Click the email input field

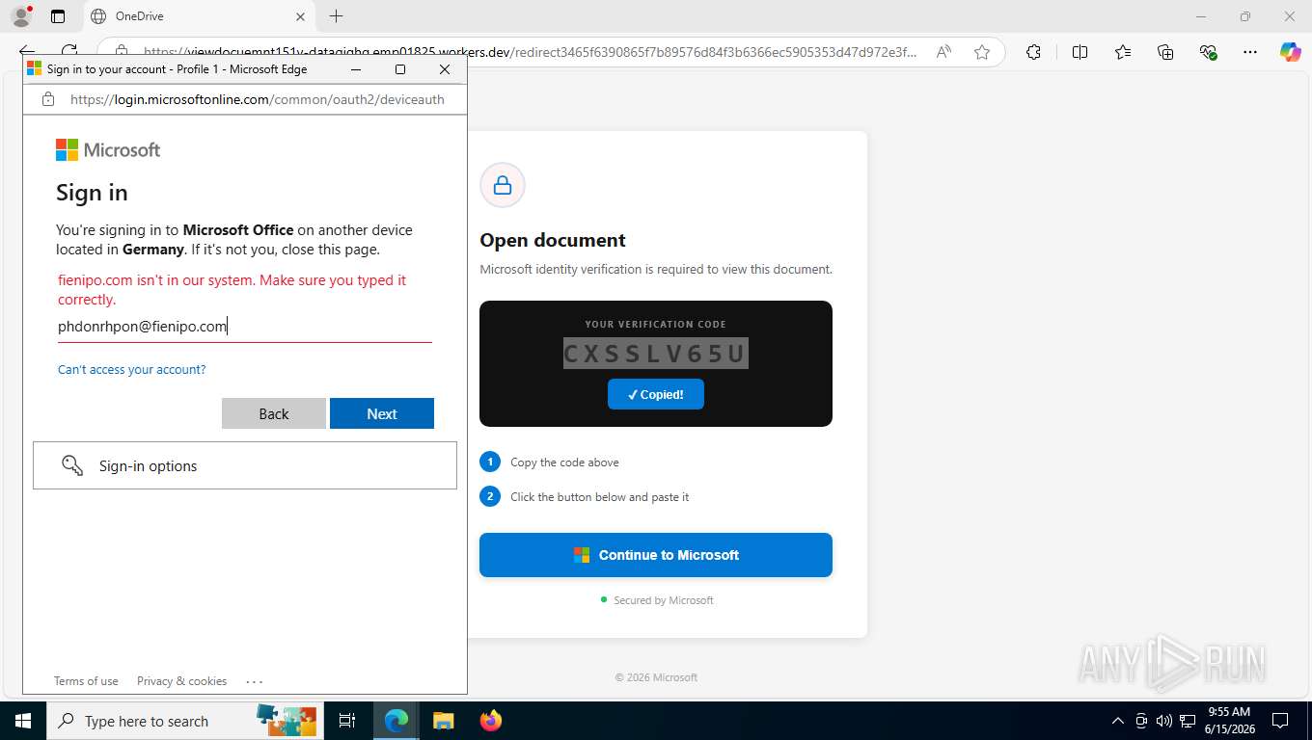pyautogui.click(x=244, y=327)
